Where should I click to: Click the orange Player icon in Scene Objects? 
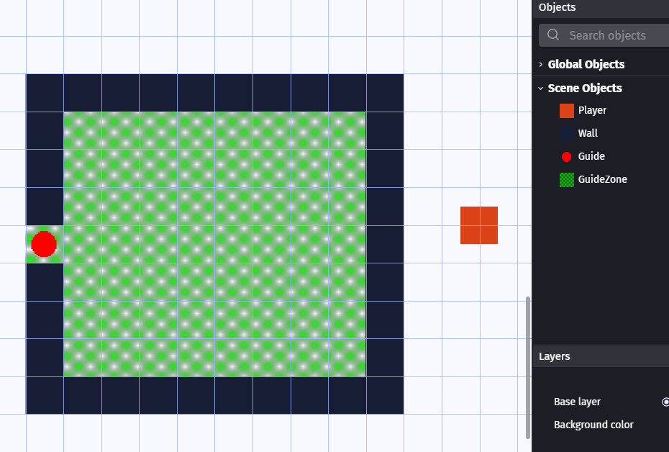pyautogui.click(x=567, y=110)
